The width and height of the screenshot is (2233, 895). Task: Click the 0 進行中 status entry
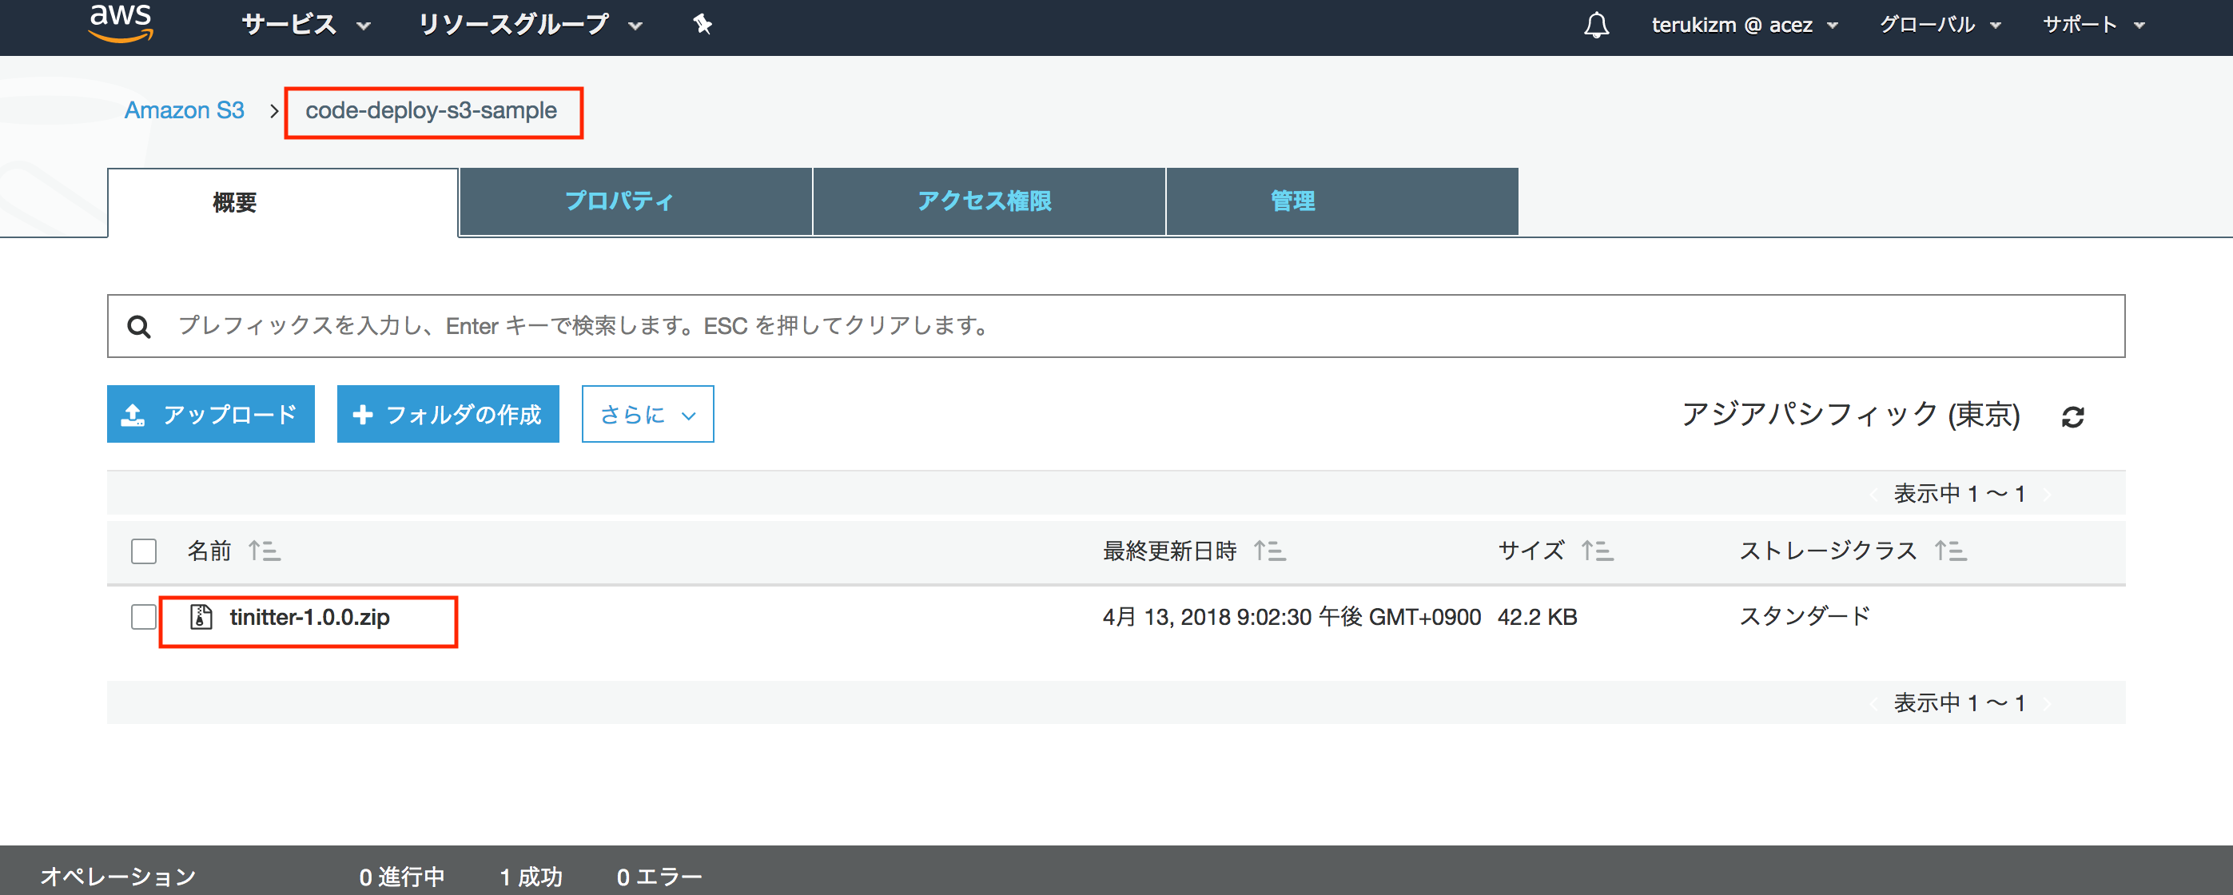click(x=402, y=876)
